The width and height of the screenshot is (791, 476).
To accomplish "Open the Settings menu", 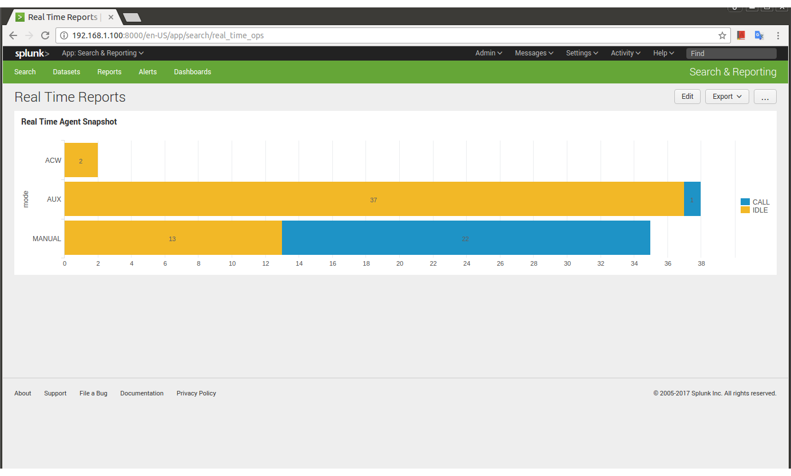I will click(582, 53).
